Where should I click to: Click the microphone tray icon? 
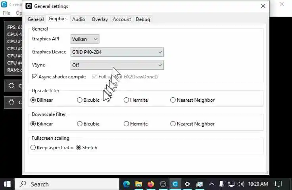point(221,184)
